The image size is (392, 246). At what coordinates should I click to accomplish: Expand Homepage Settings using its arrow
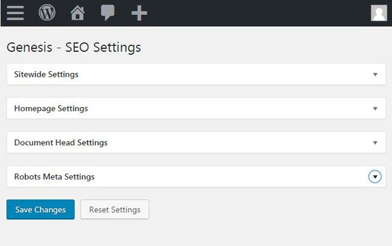coord(375,109)
